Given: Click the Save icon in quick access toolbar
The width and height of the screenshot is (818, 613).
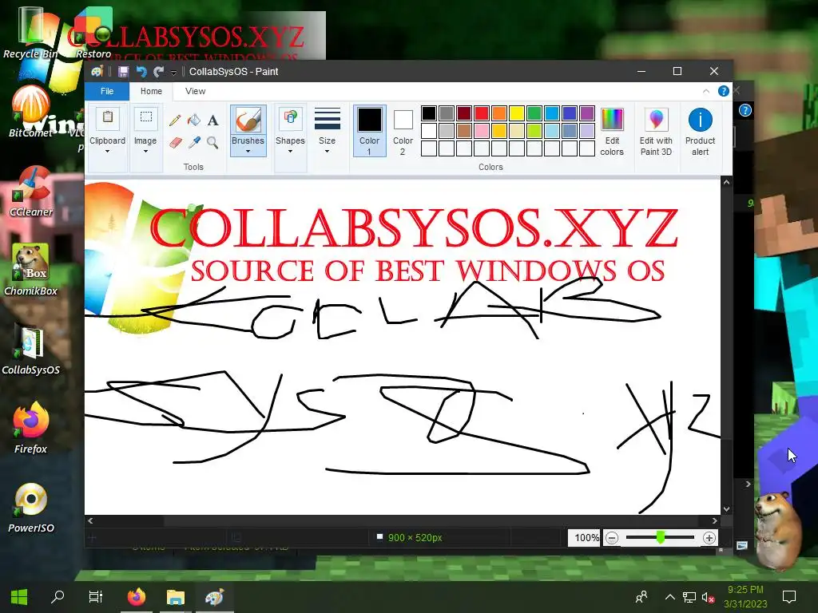Looking at the screenshot, I should point(123,71).
